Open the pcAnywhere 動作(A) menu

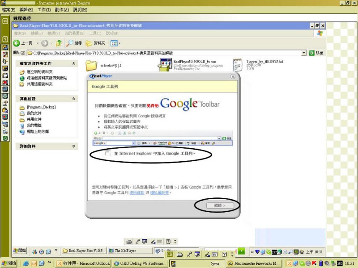[62, 10]
